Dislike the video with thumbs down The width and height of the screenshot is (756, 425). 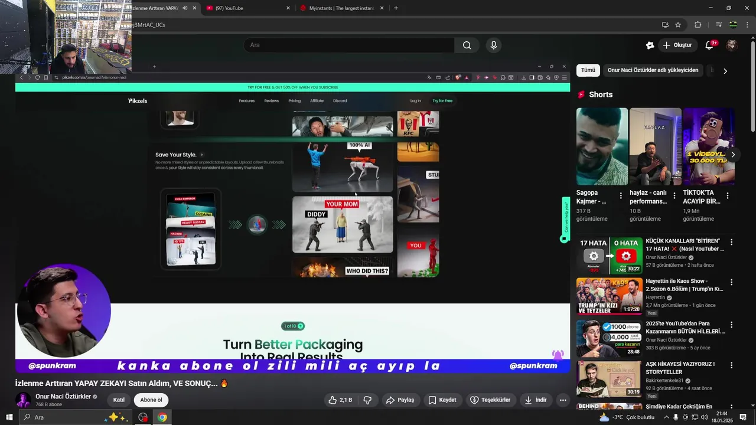pos(367,400)
